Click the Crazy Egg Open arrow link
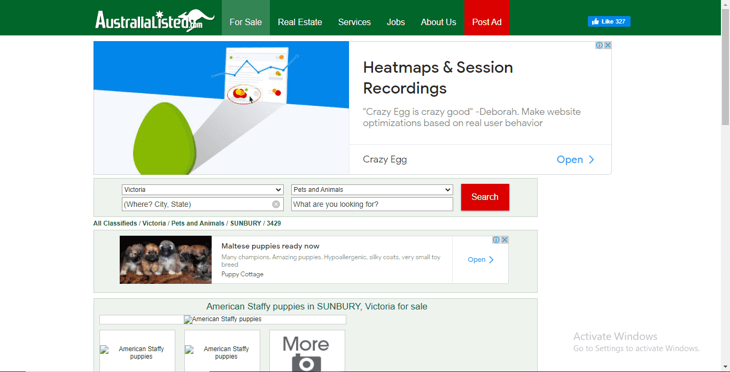 click(576, 159)
